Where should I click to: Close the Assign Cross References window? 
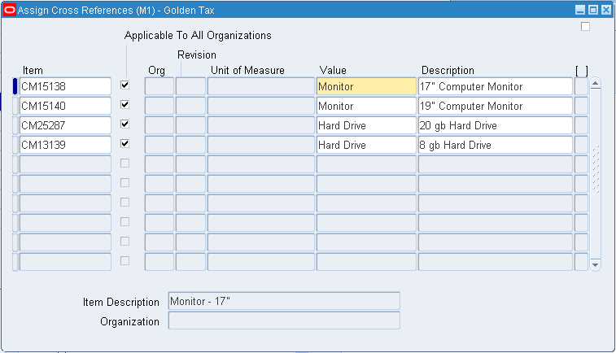coord(605,10)
